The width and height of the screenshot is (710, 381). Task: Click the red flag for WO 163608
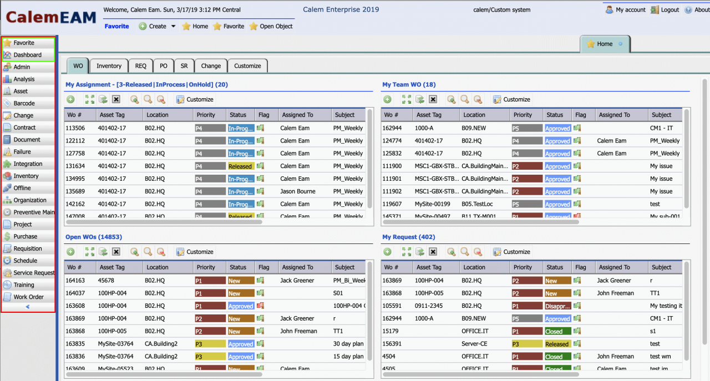(x=260, y=306)
